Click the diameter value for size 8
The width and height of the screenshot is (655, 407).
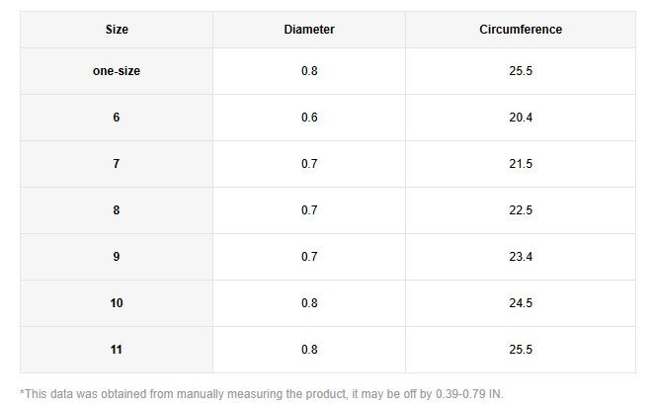309,210
